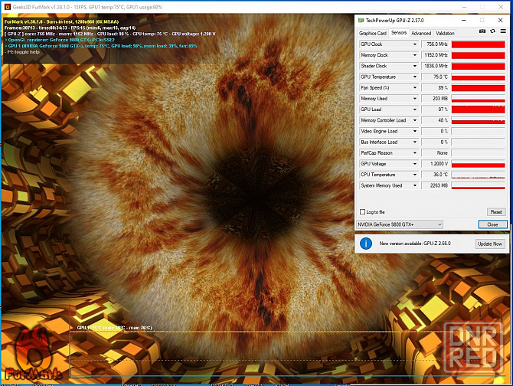Viewport: 513px width, 386px height.
Task: Minimize the GPU-Z window
Action: point(463,20)
